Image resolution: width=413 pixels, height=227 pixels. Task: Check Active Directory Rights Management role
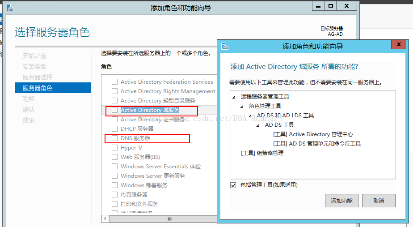tap(114, 91)
